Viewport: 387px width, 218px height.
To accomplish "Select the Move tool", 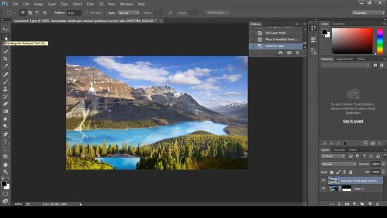I will [5, 29].
